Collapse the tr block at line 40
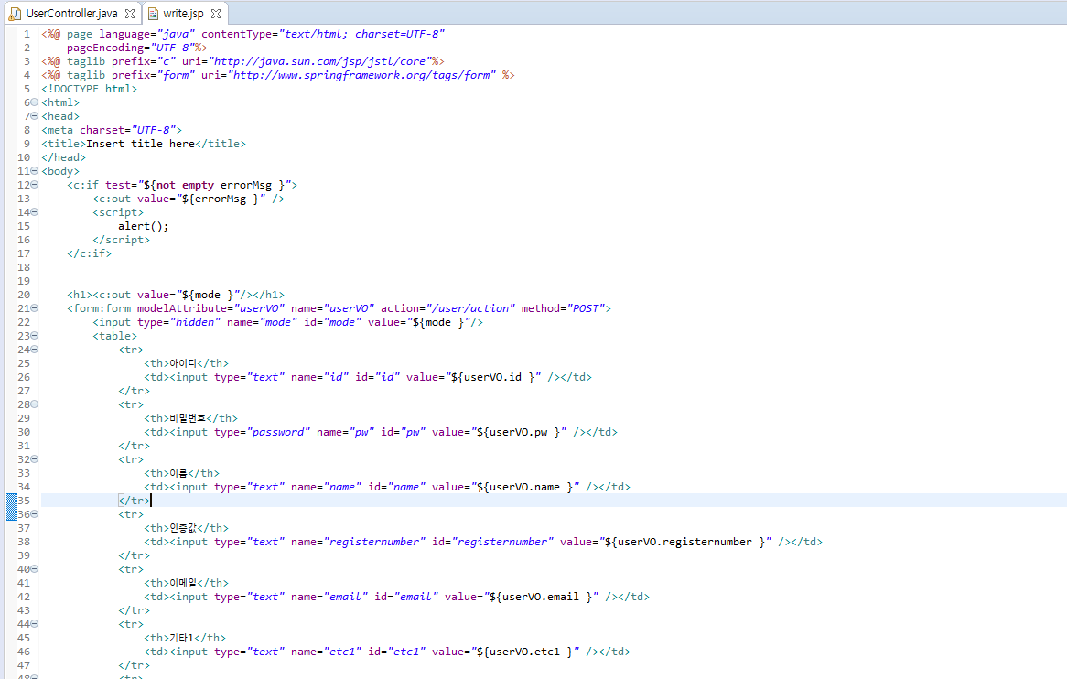This screenshot has height=679, width=1067. (x=35, y=569)
